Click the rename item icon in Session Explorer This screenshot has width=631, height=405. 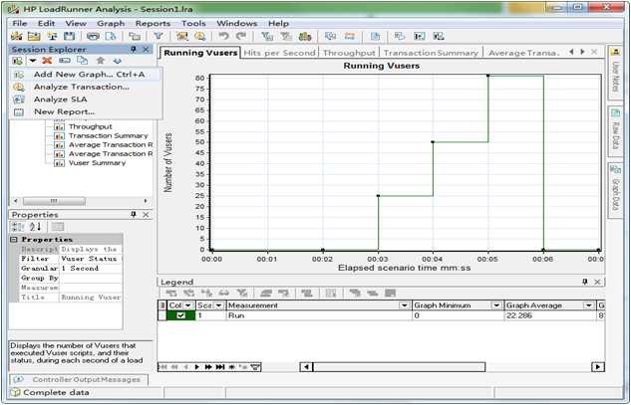[x=65, y=61]
